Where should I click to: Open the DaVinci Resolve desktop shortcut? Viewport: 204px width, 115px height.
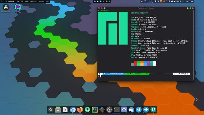(x=6, y=8)
